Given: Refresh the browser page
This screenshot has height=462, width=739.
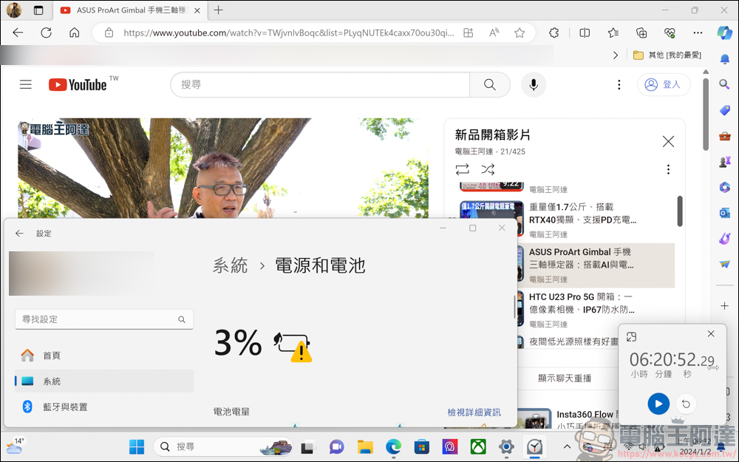Looking at the screenshot, I should [46, 33].
